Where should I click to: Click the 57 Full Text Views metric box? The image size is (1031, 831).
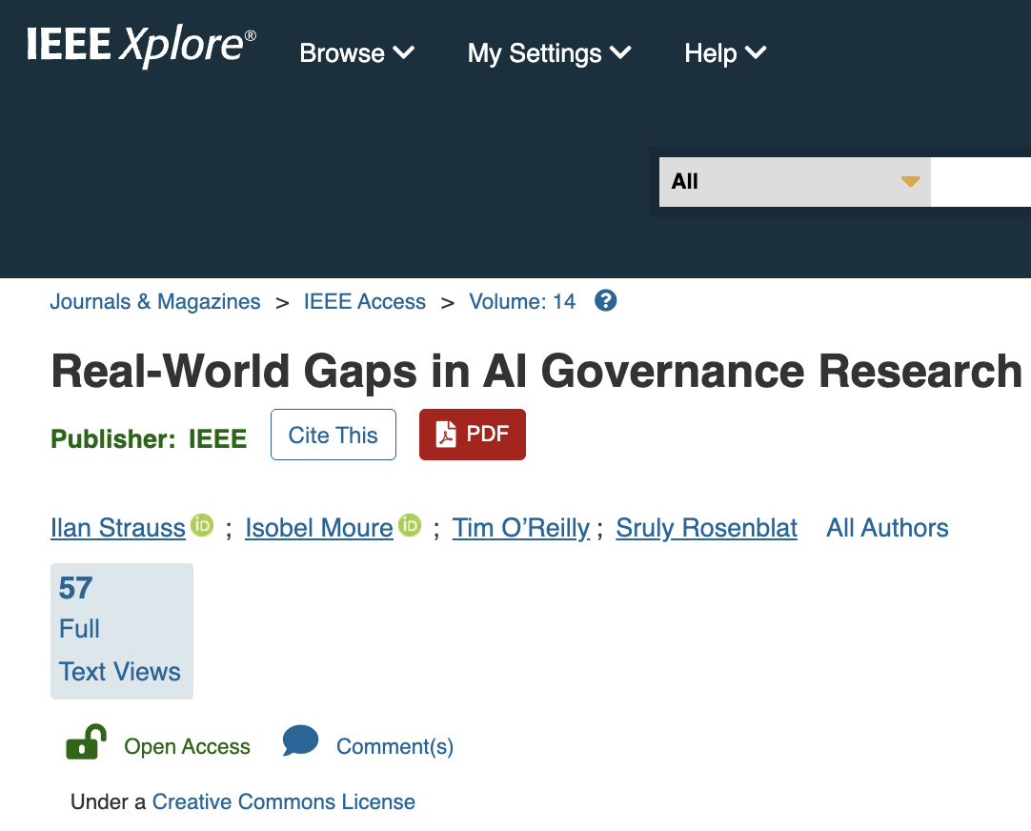coord(122,631)
